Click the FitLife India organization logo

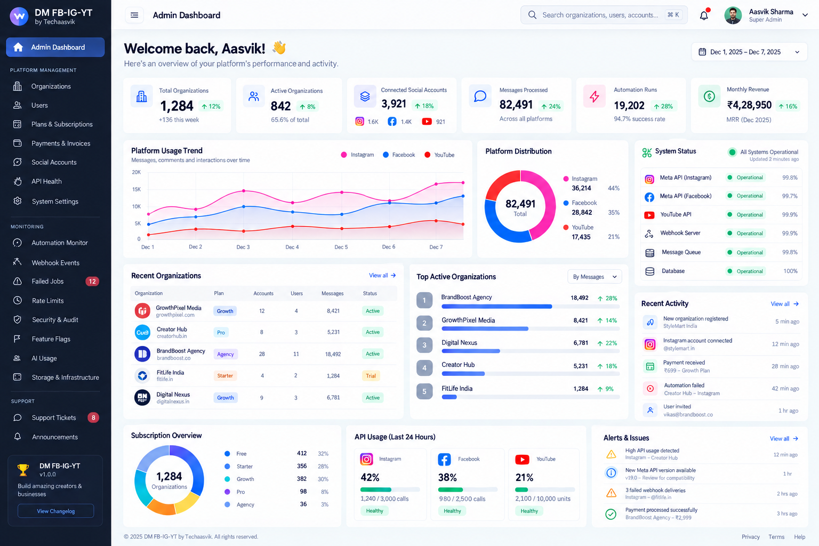pyautogui.click(x=142, y=376)
